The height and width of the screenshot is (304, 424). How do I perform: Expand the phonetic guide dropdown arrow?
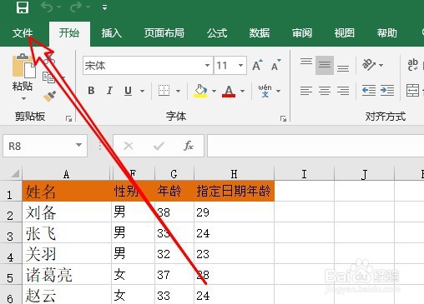pyautogui.click(x=279, y=91)
